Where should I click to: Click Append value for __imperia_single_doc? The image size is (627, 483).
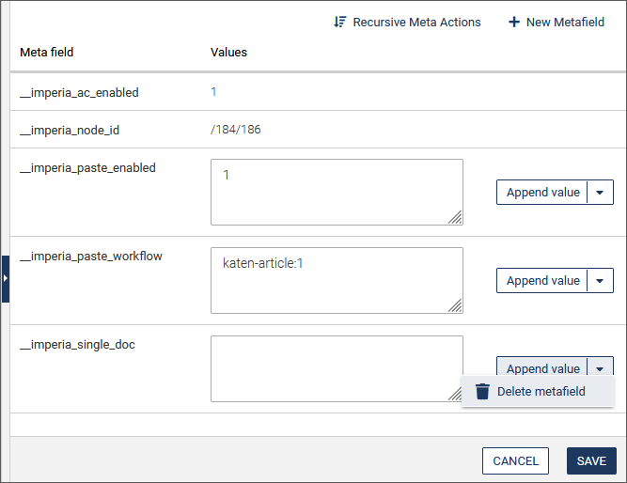point(542,366)
